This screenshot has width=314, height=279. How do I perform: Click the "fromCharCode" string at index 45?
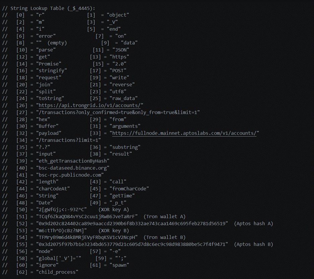[129, 189]
